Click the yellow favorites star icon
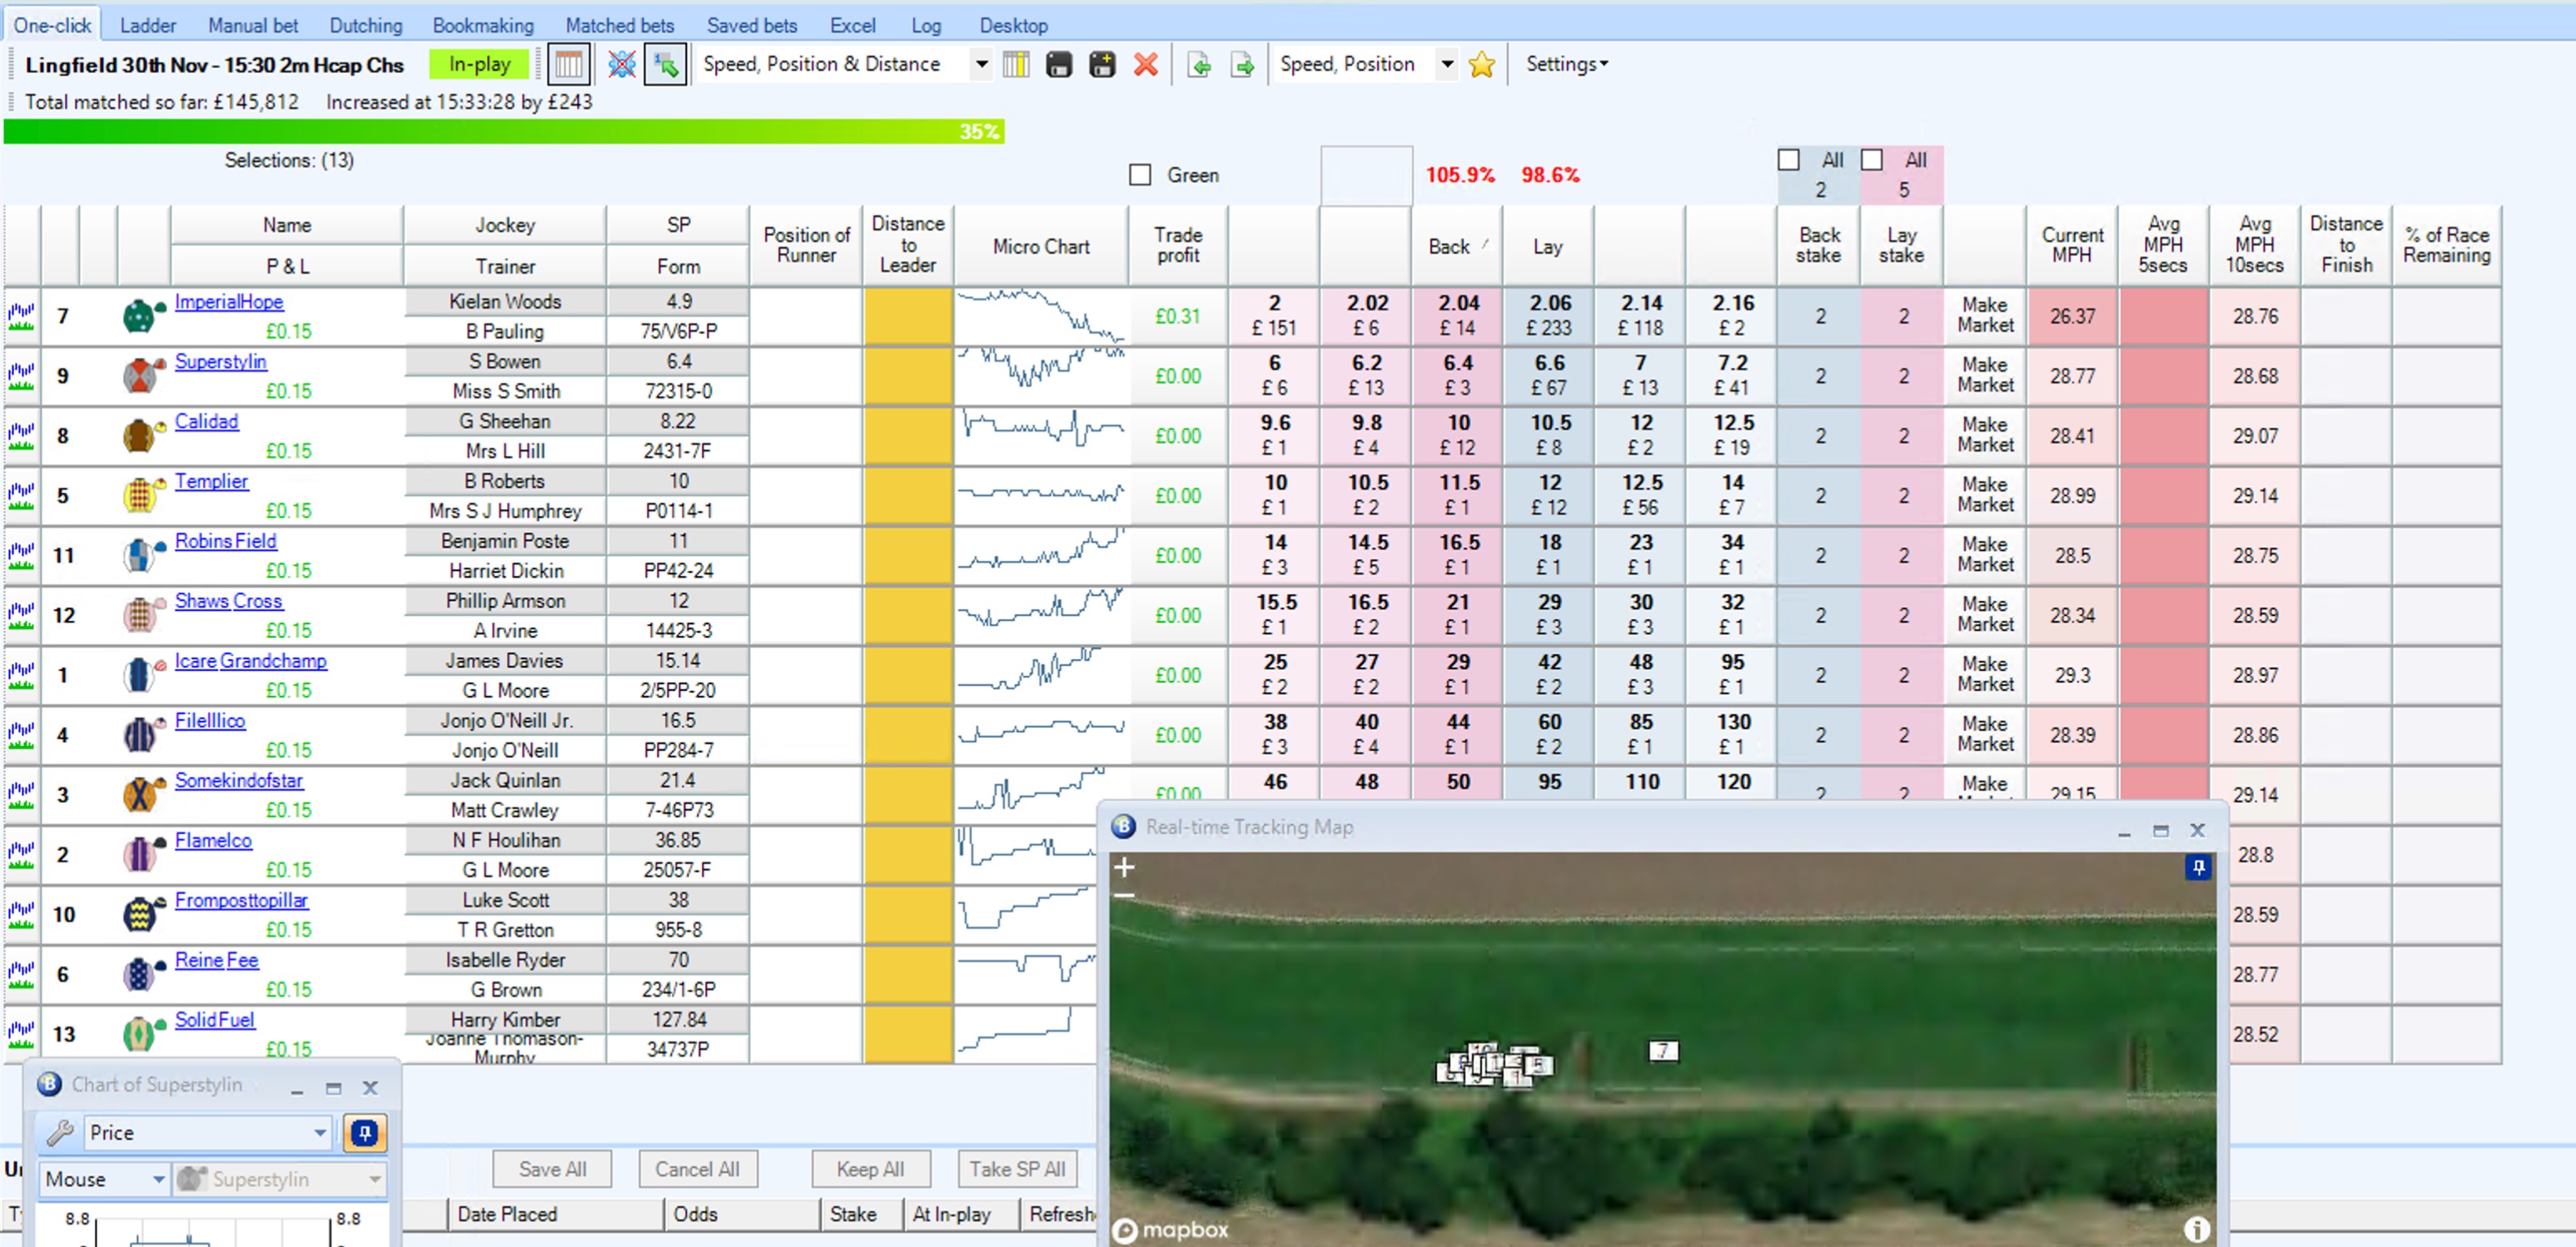This screenshot has height=1247, width=2576. (1482, 65)
